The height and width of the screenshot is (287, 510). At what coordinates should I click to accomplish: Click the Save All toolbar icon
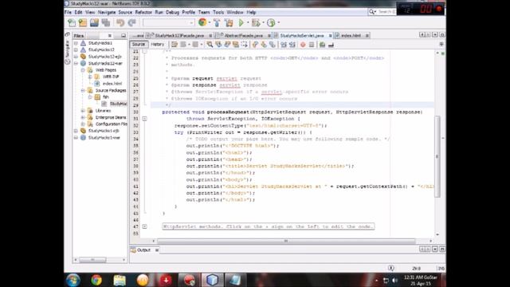click(105, 23)
